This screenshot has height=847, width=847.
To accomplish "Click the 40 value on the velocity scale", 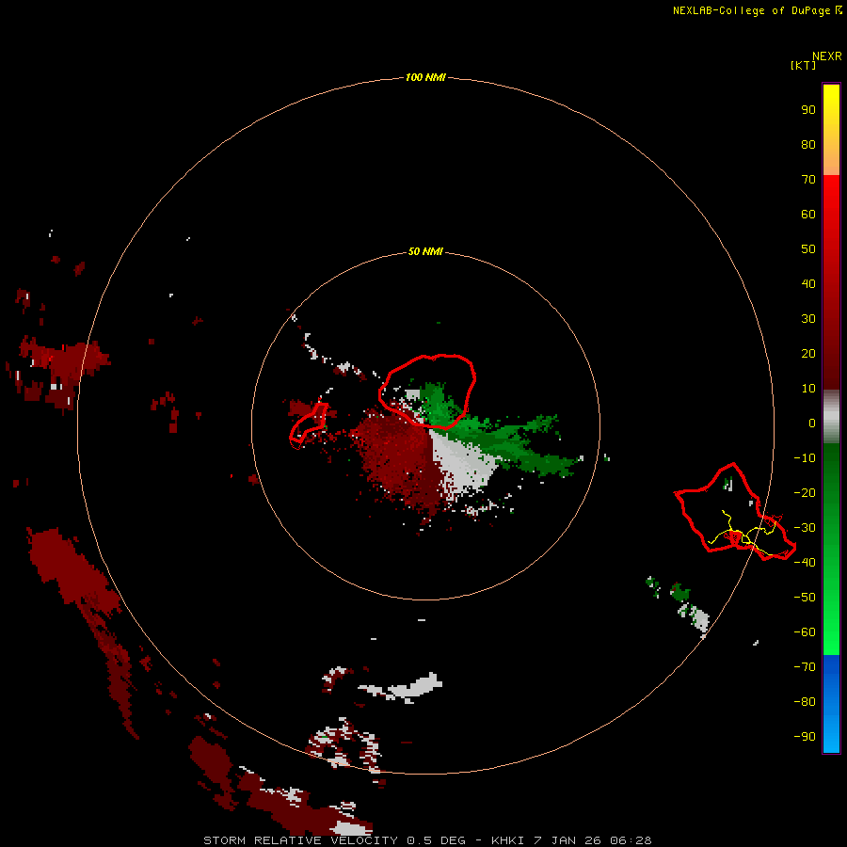I will point(808,283).
